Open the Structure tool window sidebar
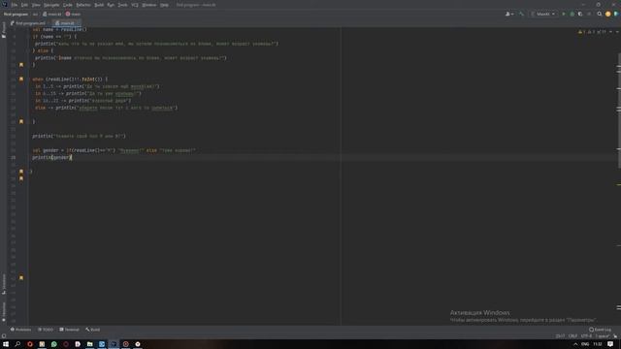 (4, 284)
